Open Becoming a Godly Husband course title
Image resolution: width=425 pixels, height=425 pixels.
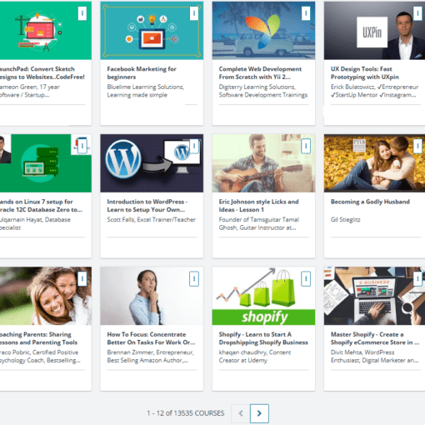[x=370, y=202]
